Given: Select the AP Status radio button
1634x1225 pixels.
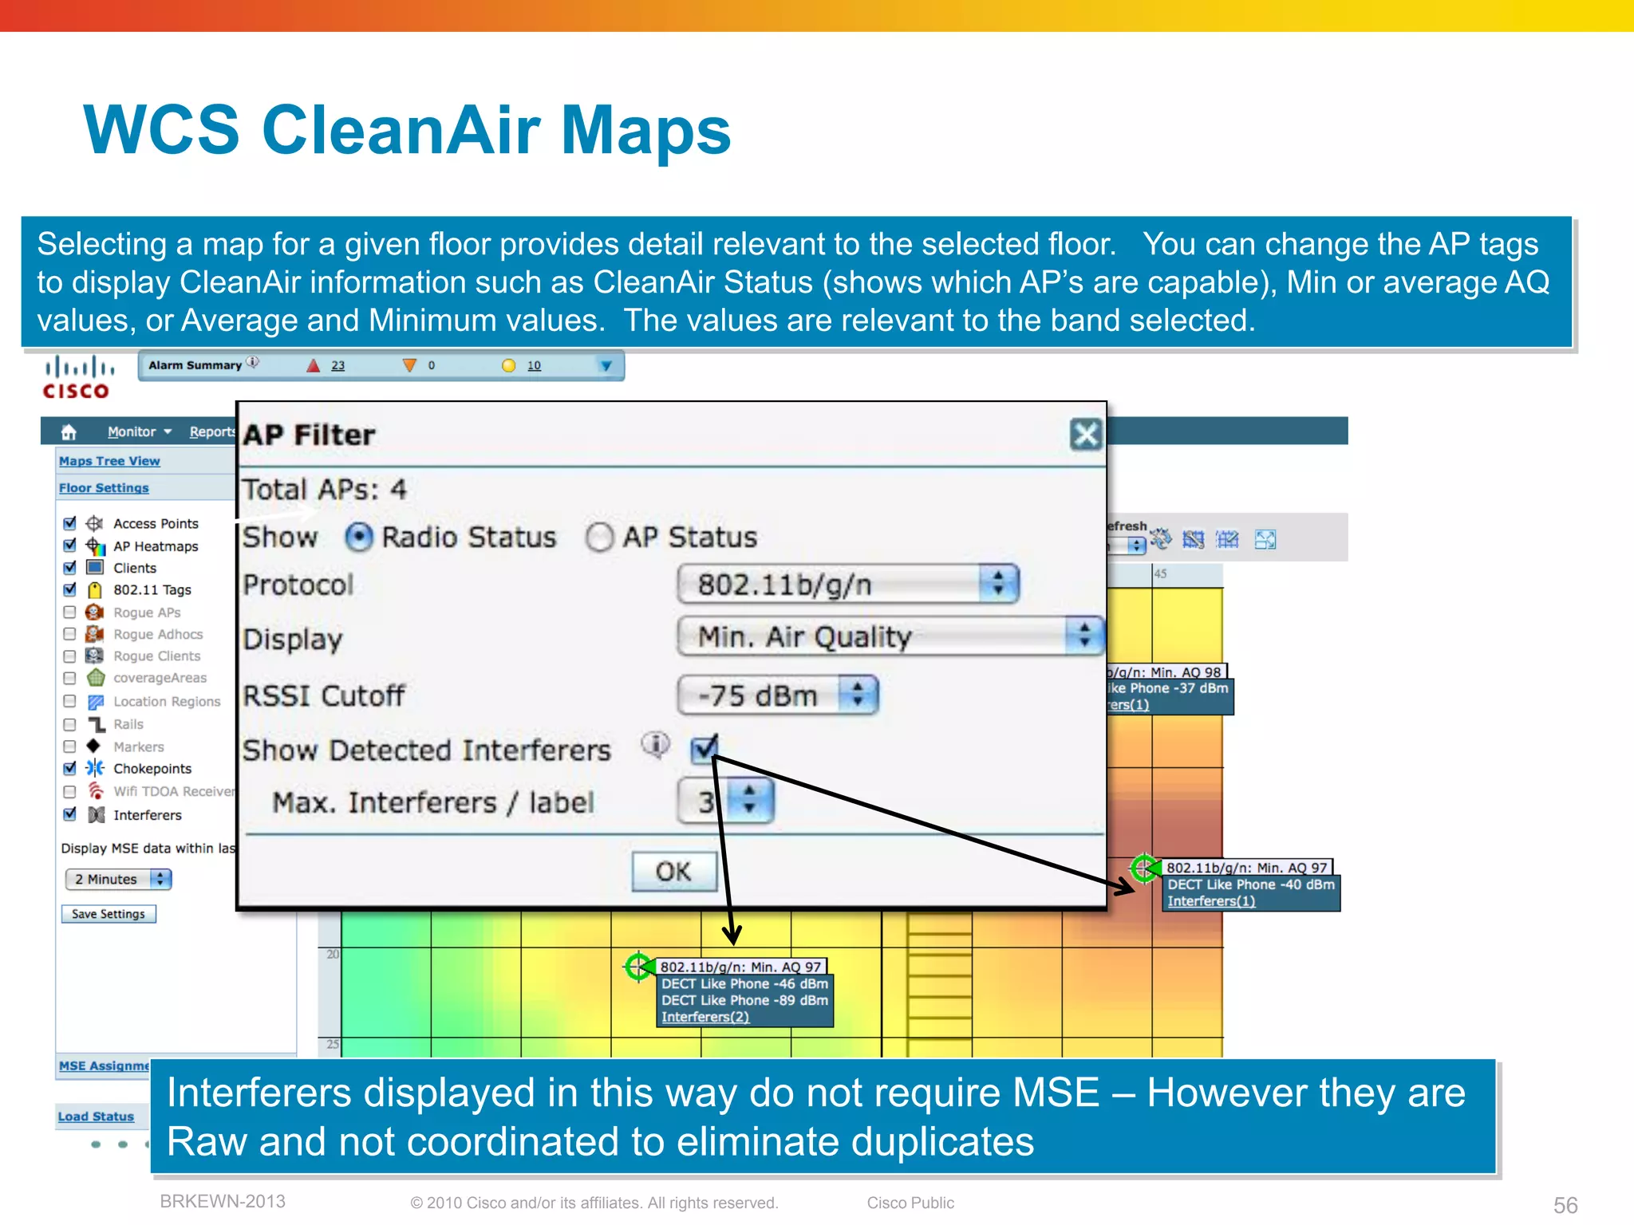Looking at the screenshot, I should click(599, 537).
